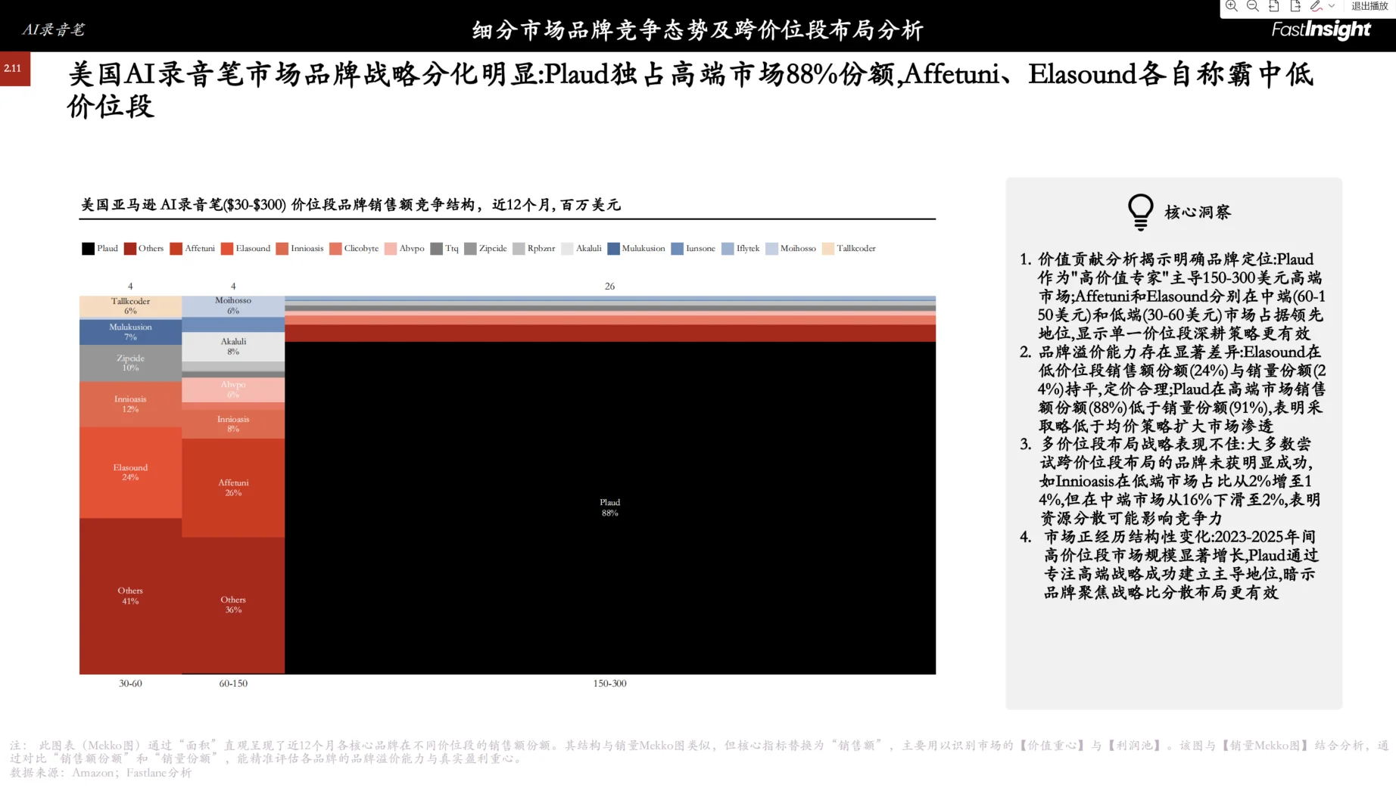Image resolution: width=1396 pixels, height=794 pixels.
Task: Click the Ttq legend swatch
Action: [436, 249]
